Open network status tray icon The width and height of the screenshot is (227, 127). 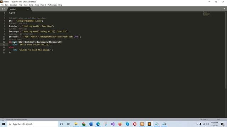(204, 124)
